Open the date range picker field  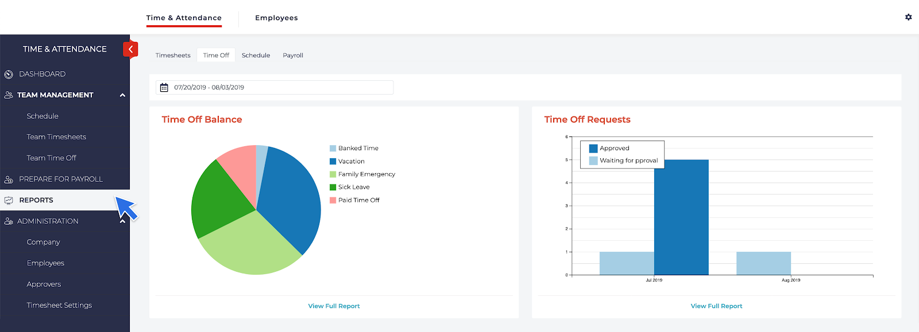tap(275, 88)
